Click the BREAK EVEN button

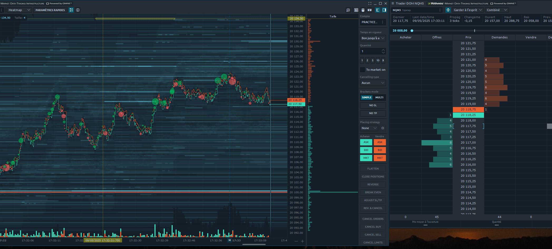tap(373, 192)
